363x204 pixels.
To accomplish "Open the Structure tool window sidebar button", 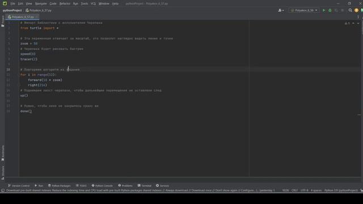I will (x=2, y=172).
